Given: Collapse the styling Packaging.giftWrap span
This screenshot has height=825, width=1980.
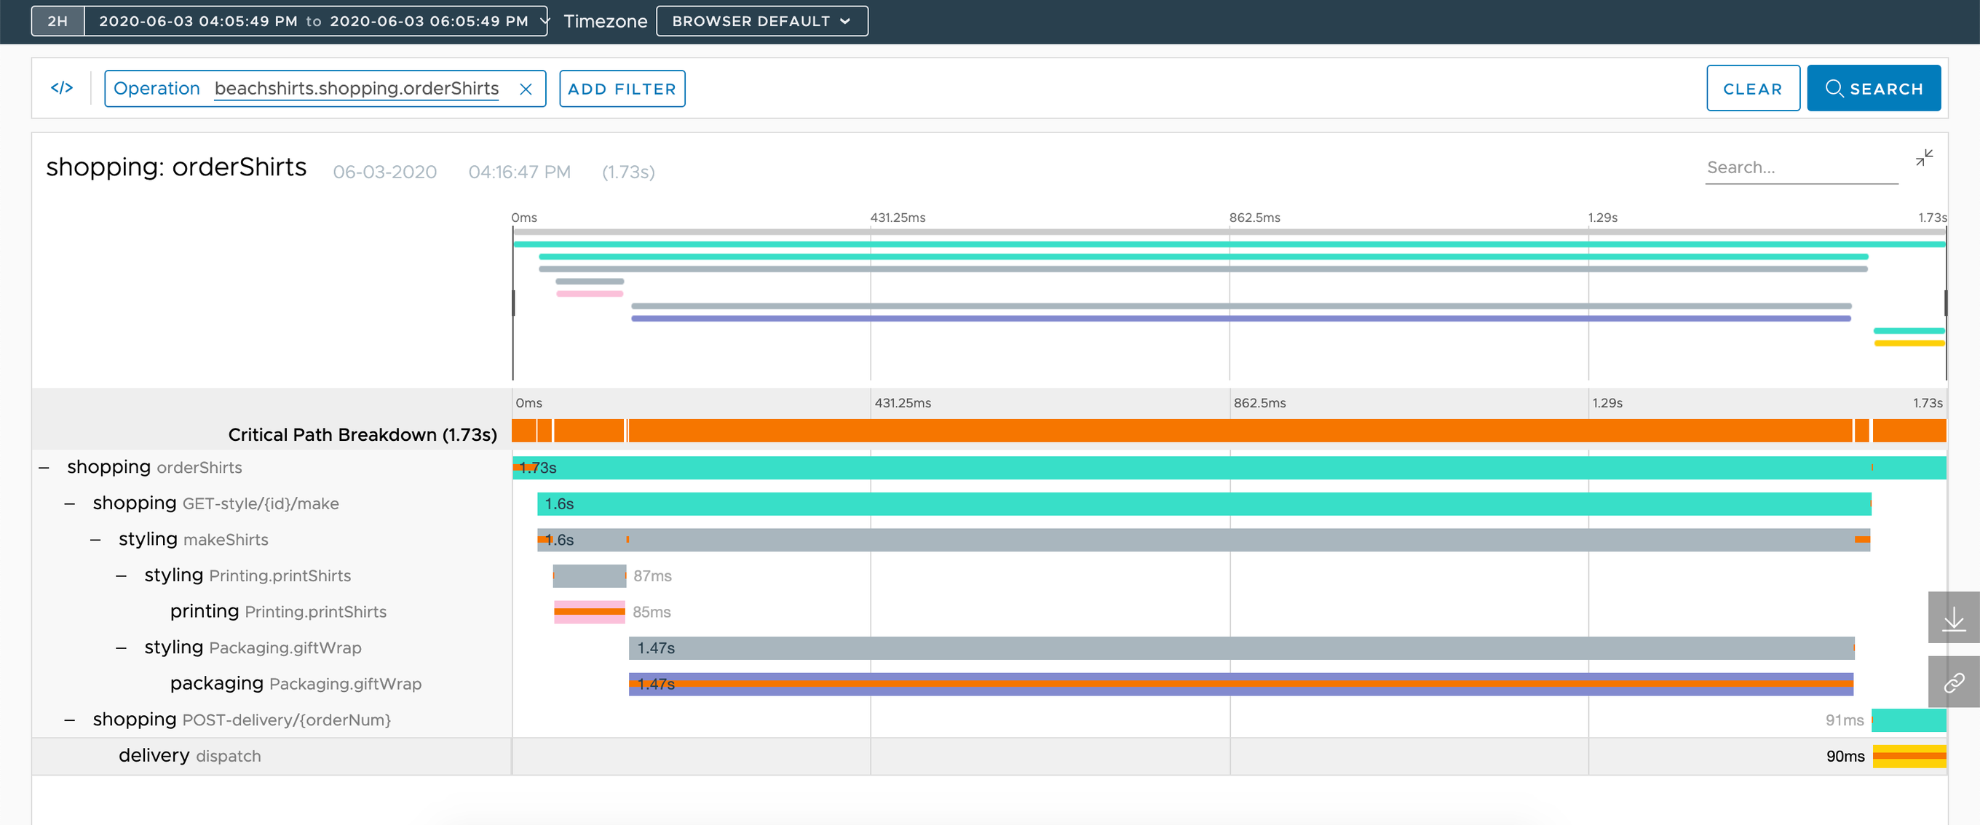Looking at the screenshot, I should point(122,647).
